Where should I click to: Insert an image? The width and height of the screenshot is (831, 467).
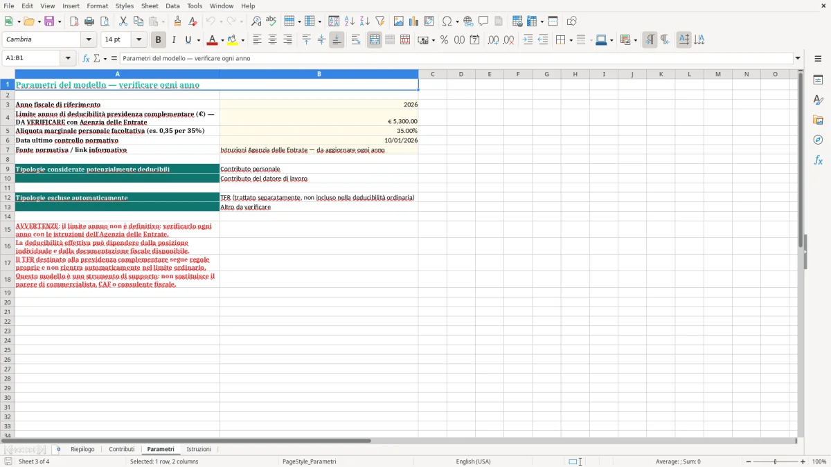pos(399,21)
